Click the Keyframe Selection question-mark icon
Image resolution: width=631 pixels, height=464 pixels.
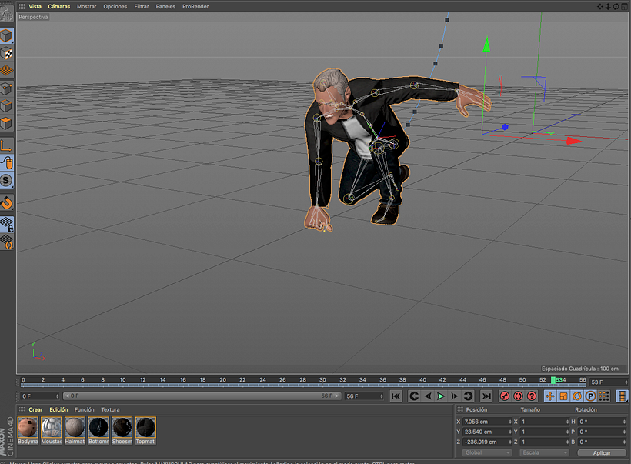tap(532, 396)
